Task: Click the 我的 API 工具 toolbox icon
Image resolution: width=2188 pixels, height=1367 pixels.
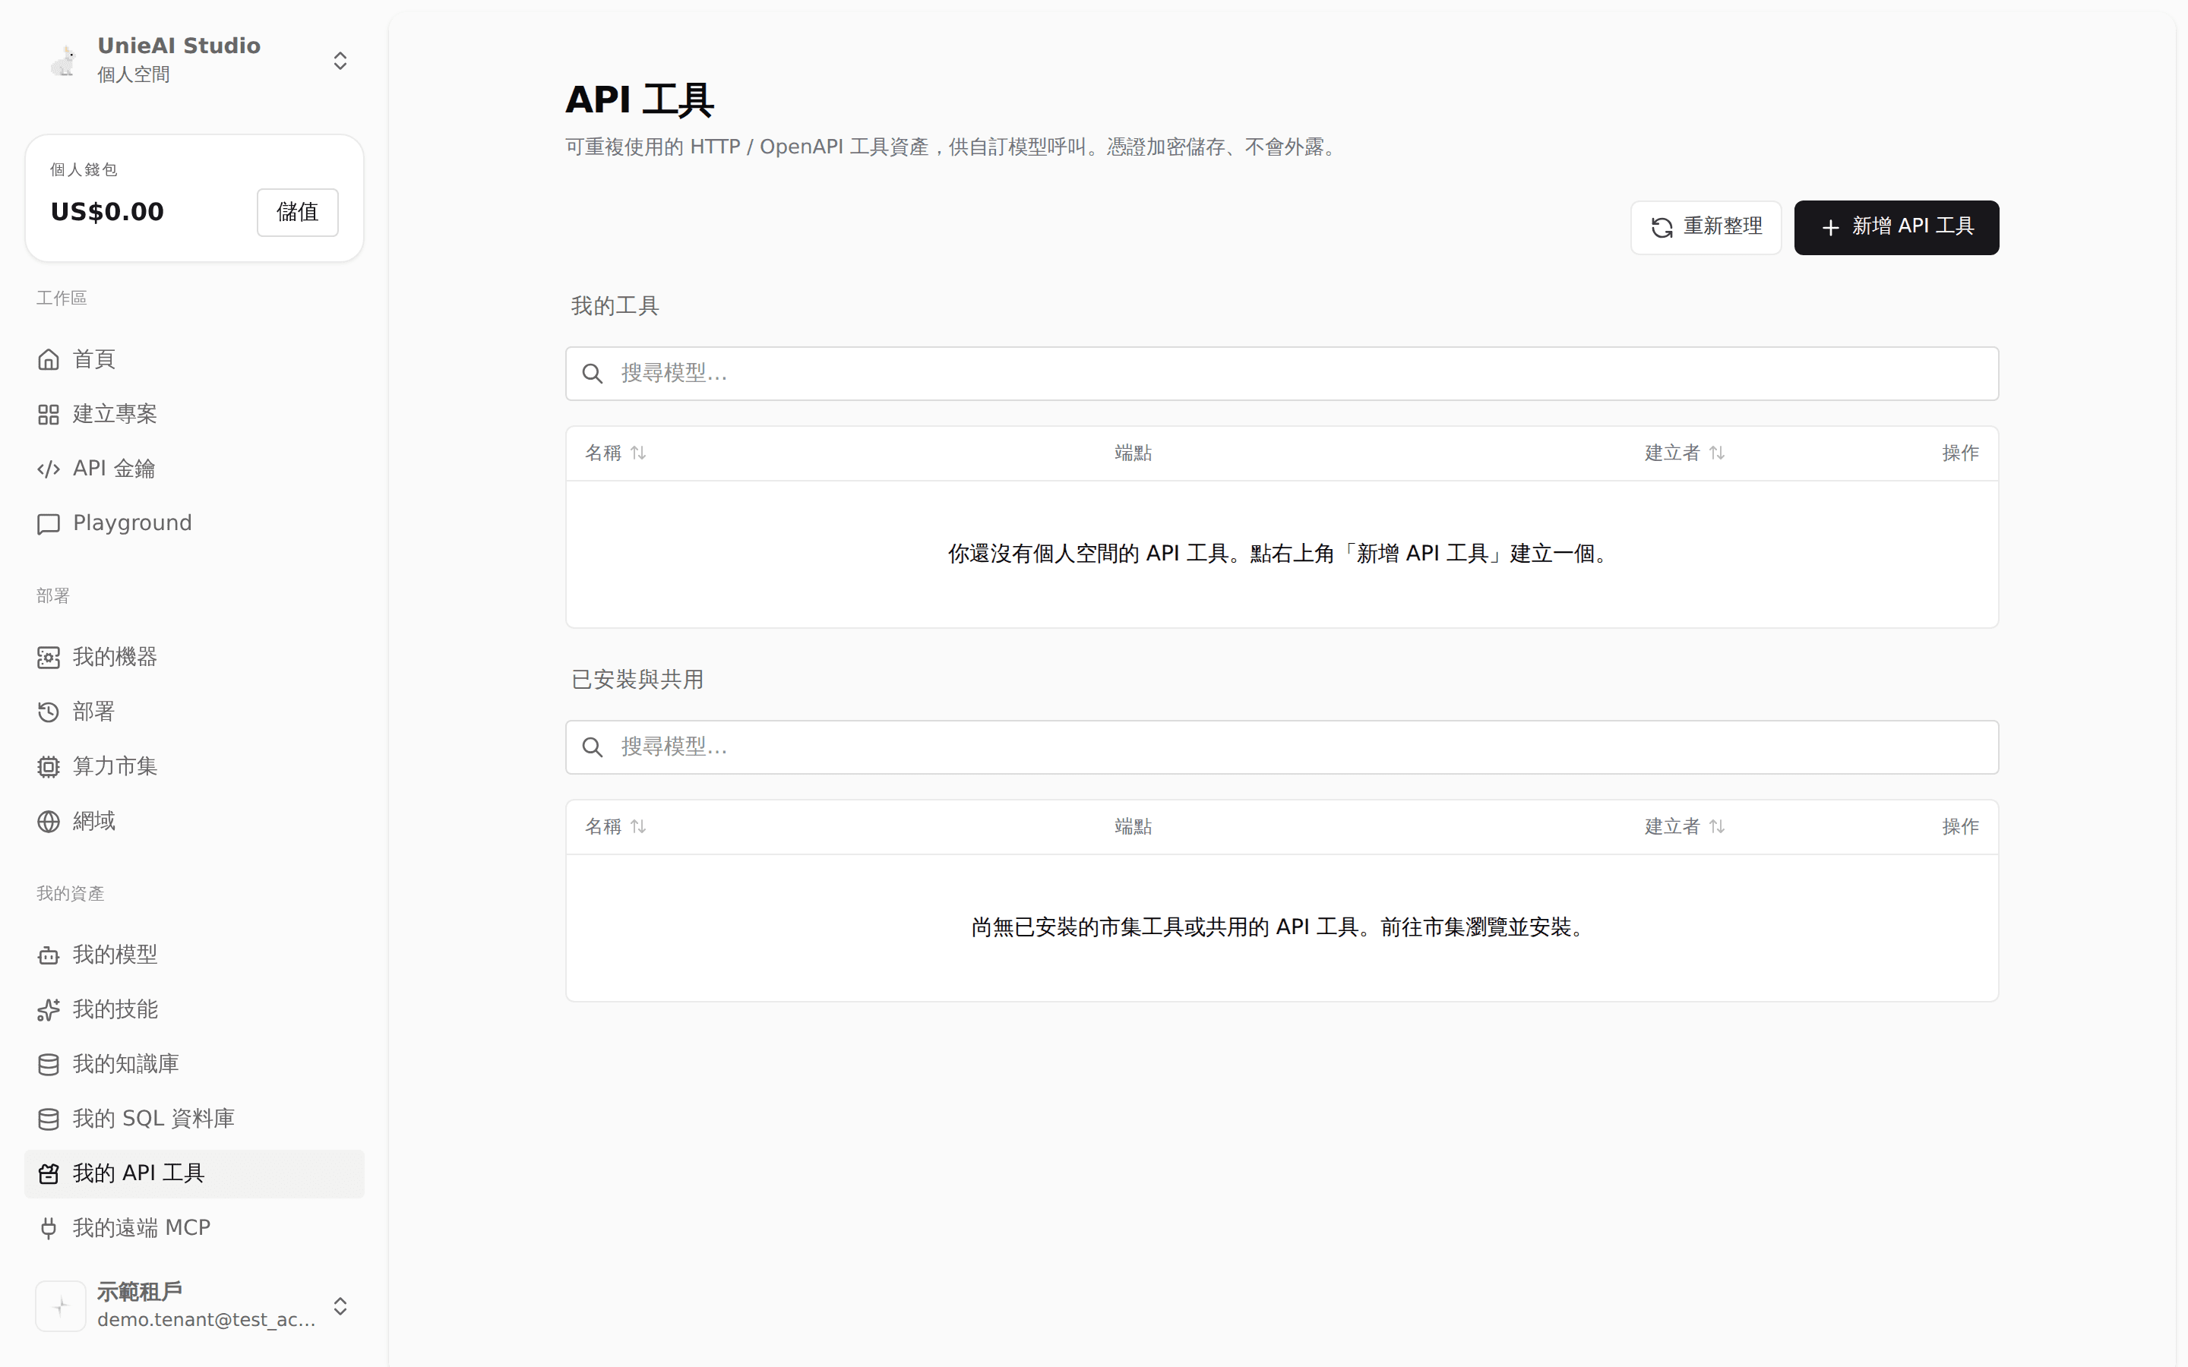Action: (x=49, y=1173)
